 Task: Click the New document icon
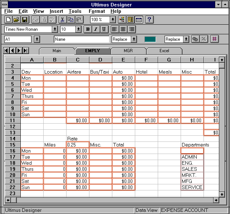click(x=8, y=20)
